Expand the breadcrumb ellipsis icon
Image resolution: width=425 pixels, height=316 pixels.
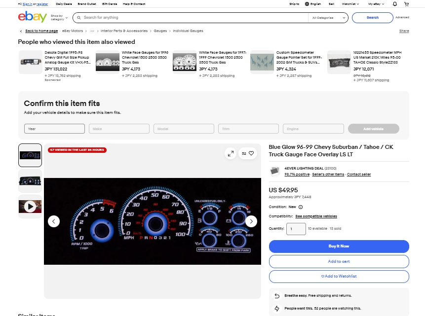click(x=92, y=31)
